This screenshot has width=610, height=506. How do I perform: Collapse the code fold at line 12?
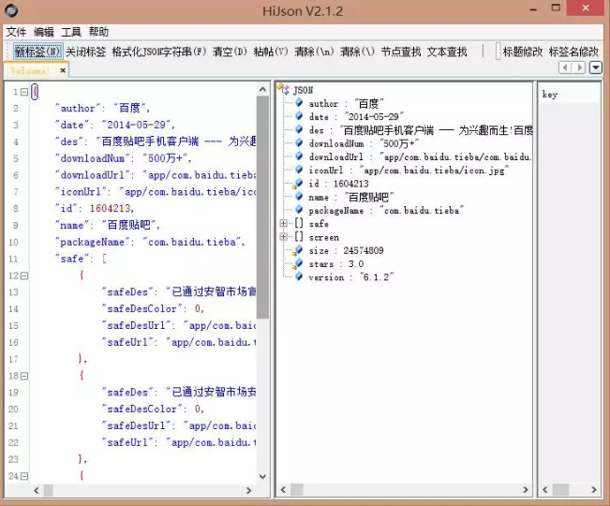click(x=24, y=276)
